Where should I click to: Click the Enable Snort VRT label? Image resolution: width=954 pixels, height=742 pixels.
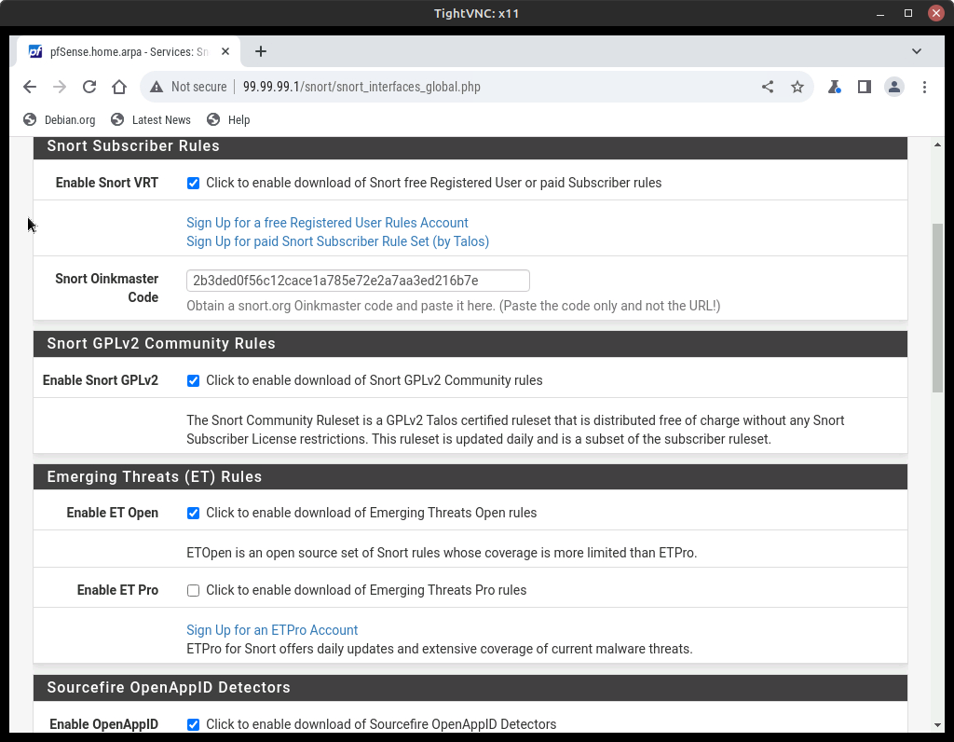pyautogui.click(x=107, y=183)
